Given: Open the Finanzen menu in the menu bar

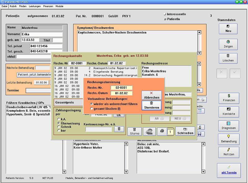Looking at the screenshot, I should pos(48,6).
